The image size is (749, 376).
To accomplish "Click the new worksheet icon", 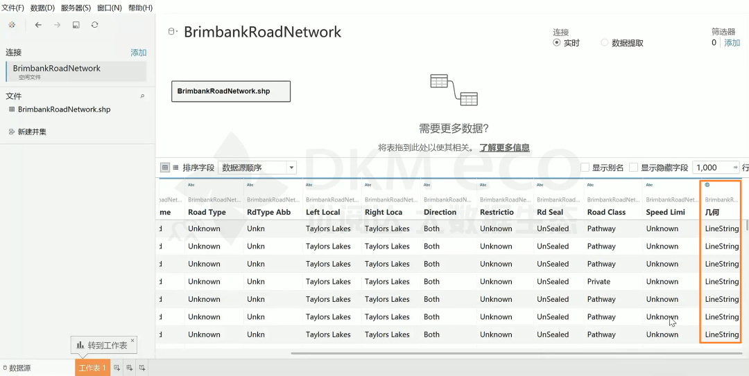I will click(117, 368).
